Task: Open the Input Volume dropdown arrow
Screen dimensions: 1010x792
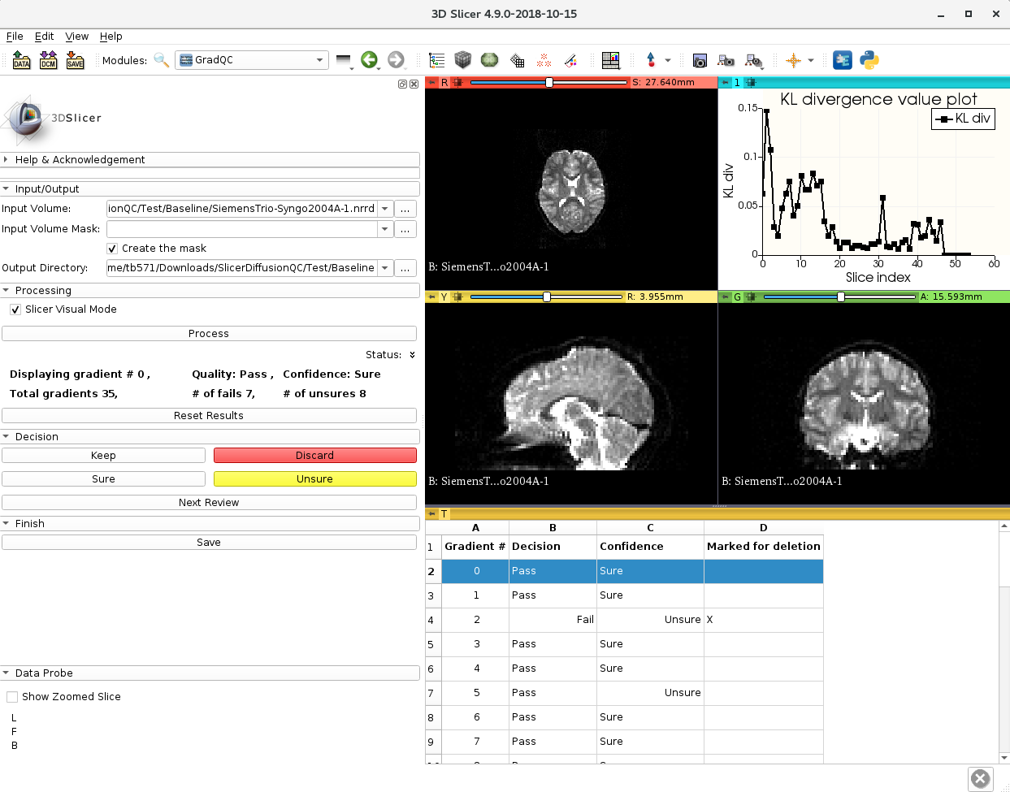Action: (x=385, y=209)
